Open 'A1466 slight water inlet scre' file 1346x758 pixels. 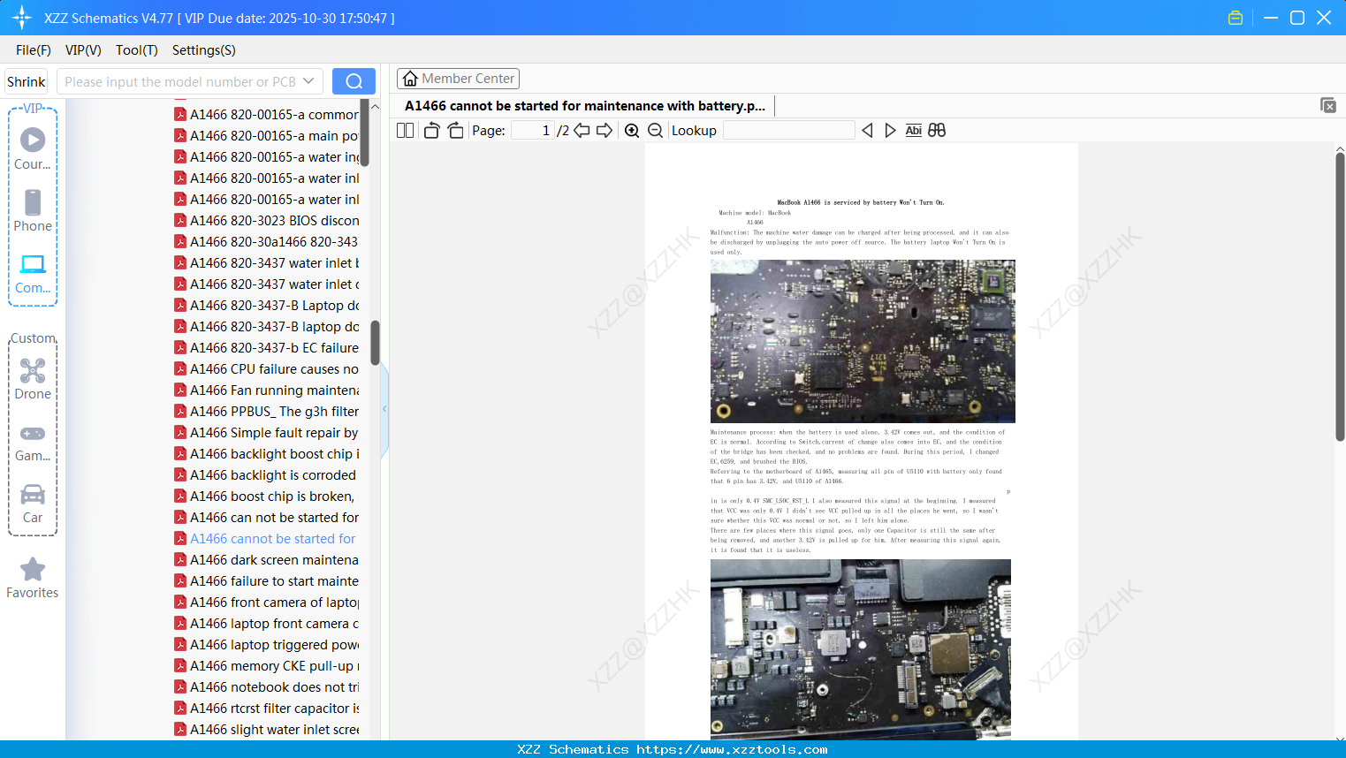266,730
